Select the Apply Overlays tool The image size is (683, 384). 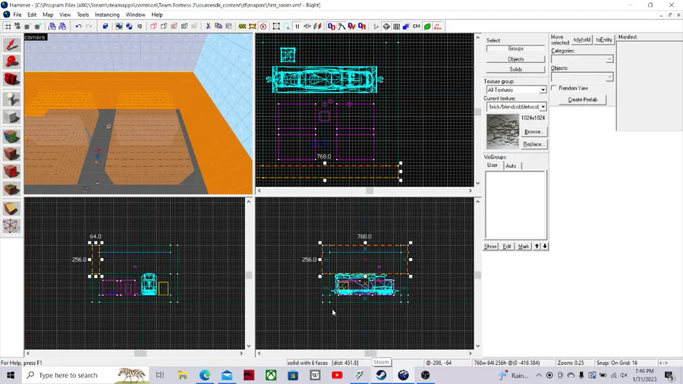coord(11,188)
